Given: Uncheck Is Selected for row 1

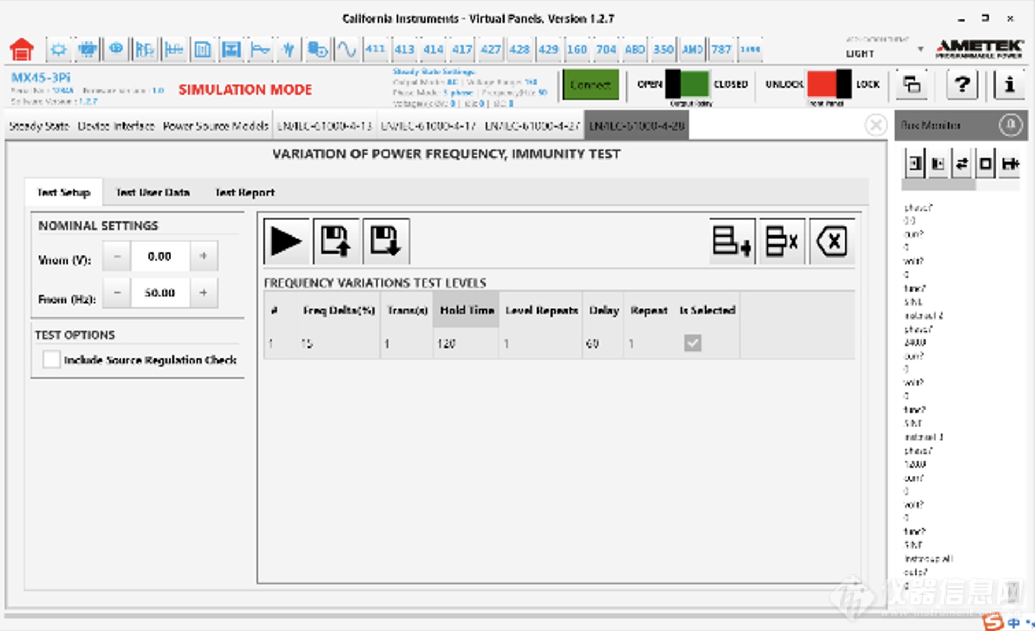Looking at the screenshot, I should pos(693,343).
